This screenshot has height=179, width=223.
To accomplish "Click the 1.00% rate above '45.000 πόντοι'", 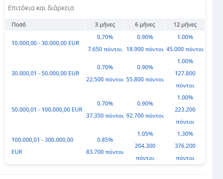I will (x=185, y=37).
